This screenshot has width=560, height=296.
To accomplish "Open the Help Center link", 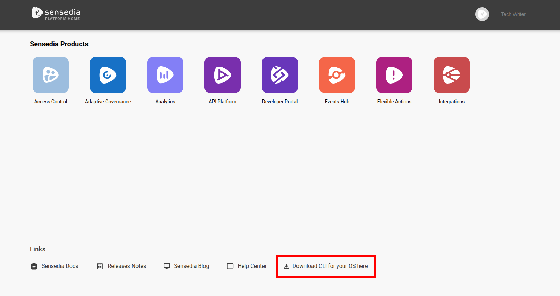I will coord(252,266).
